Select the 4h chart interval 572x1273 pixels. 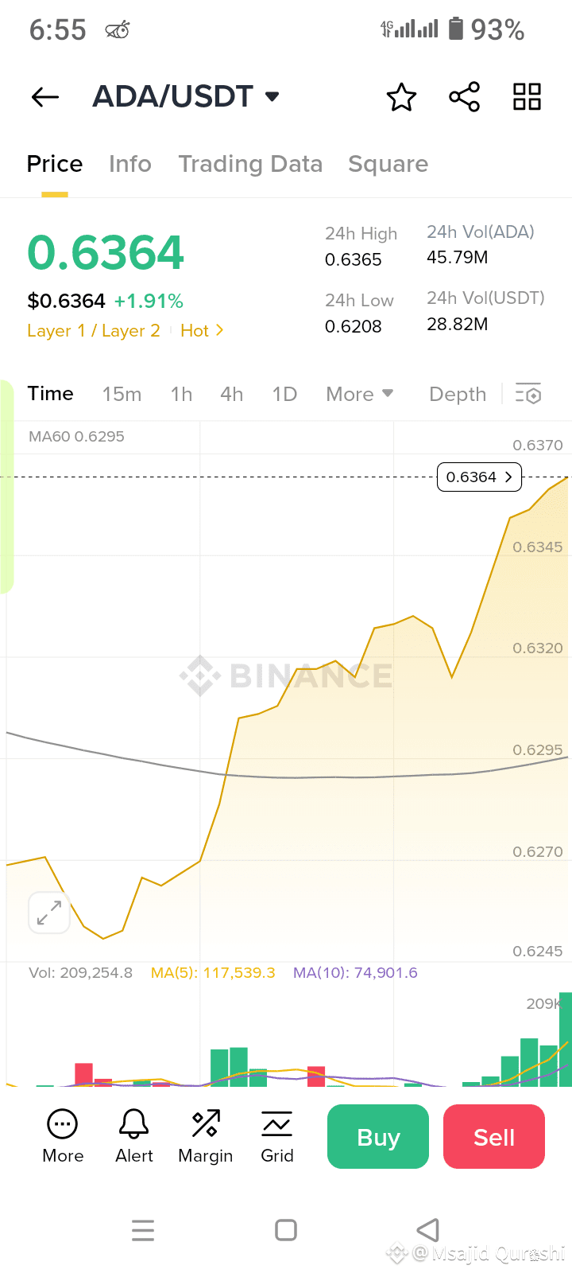tap(231, 394)
